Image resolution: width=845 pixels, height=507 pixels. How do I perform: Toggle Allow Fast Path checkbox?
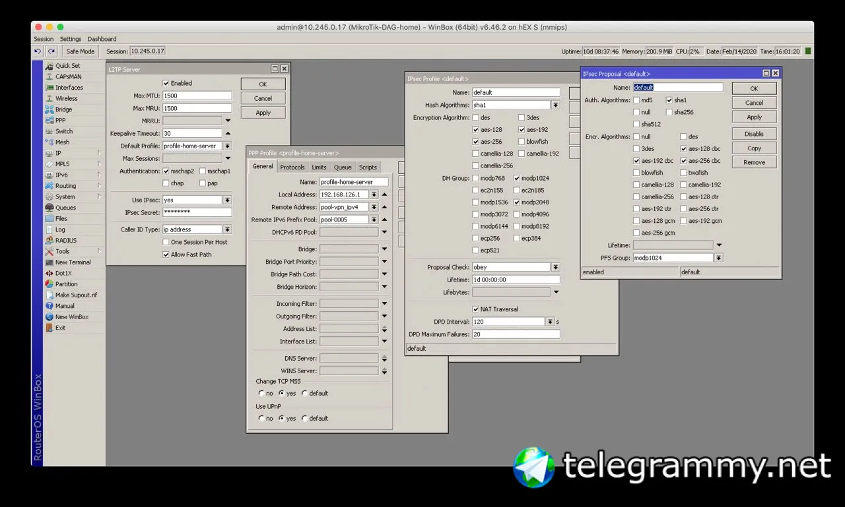click(166, 254)
